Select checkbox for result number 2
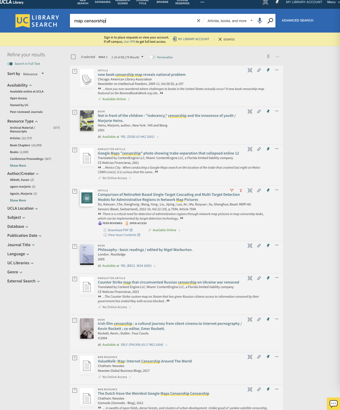The width and height of the screenshot is (340, 410). point(75,112)
